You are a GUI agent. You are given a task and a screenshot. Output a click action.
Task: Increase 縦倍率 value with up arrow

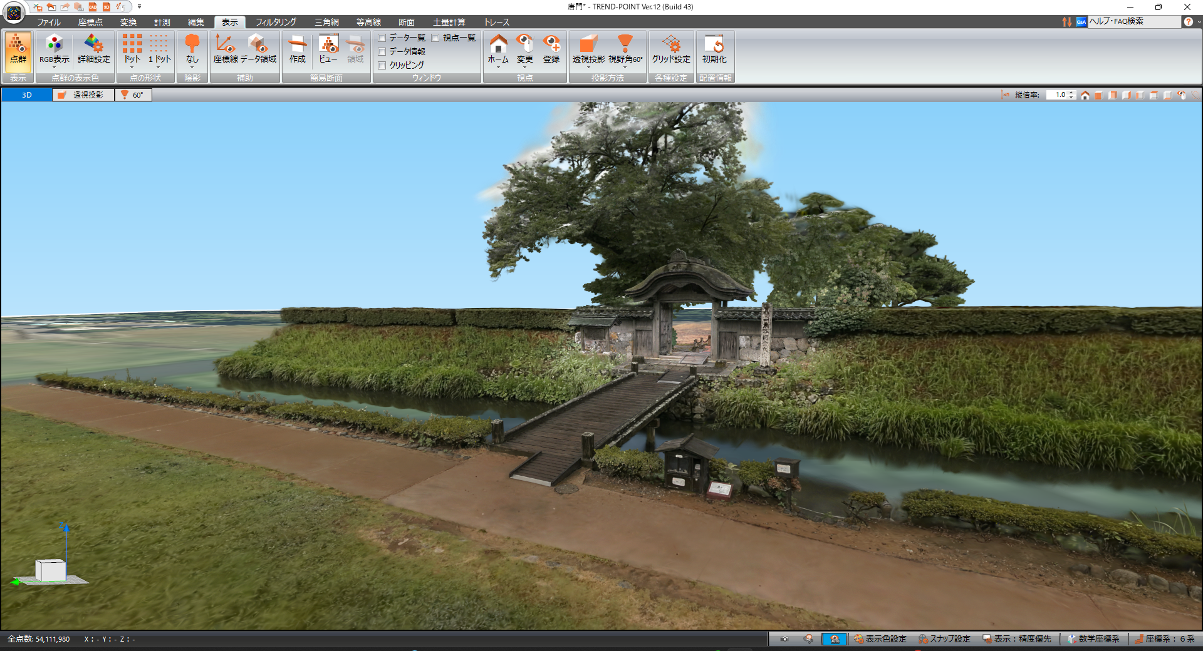click(x=1072, y=93)
